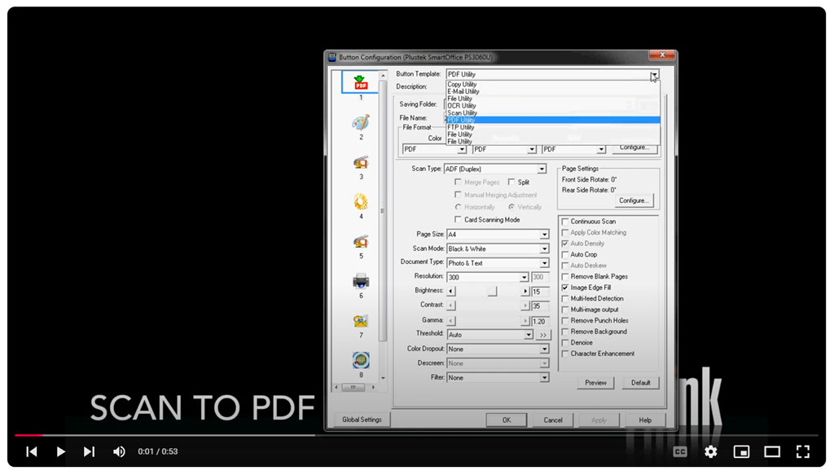Click the Cancel button
Viewport: 834px width, 475px height.
coord(553,420)
